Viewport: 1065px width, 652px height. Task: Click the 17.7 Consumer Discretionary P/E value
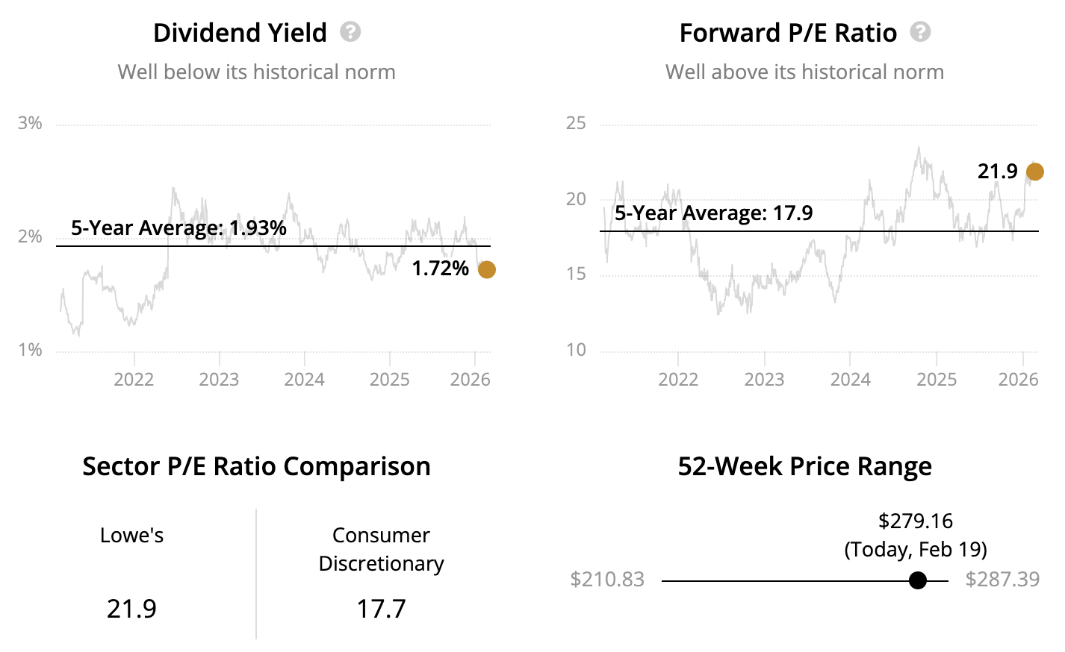[x=381, y=609]
